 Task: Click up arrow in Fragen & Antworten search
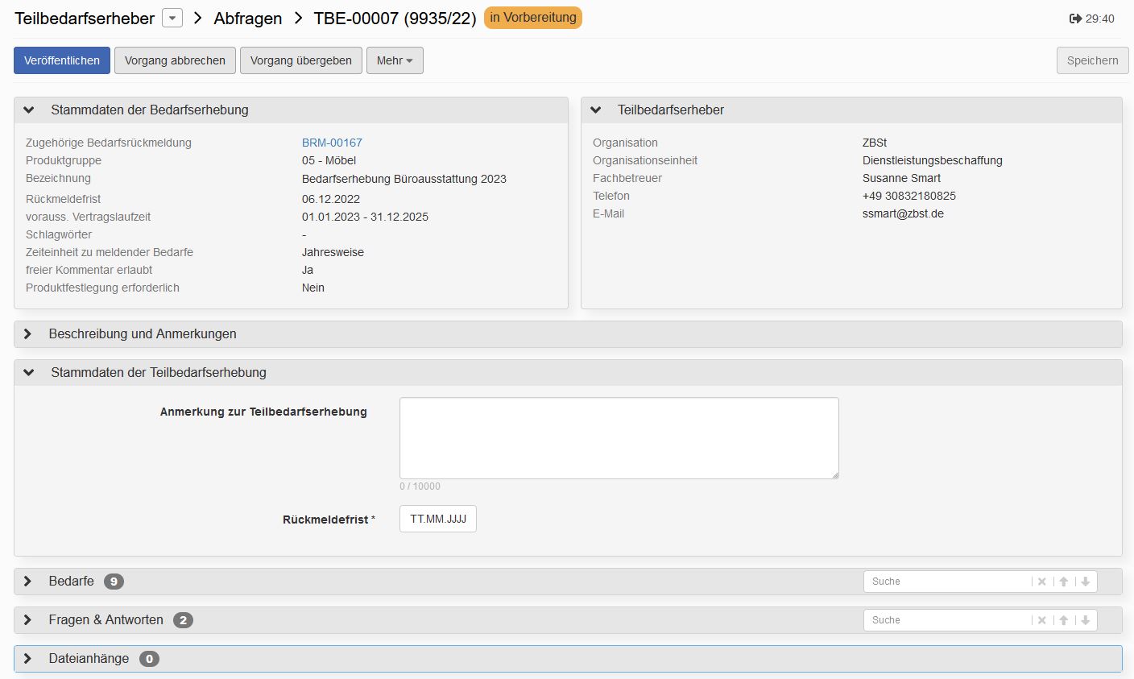click(x=1063, y=619)
